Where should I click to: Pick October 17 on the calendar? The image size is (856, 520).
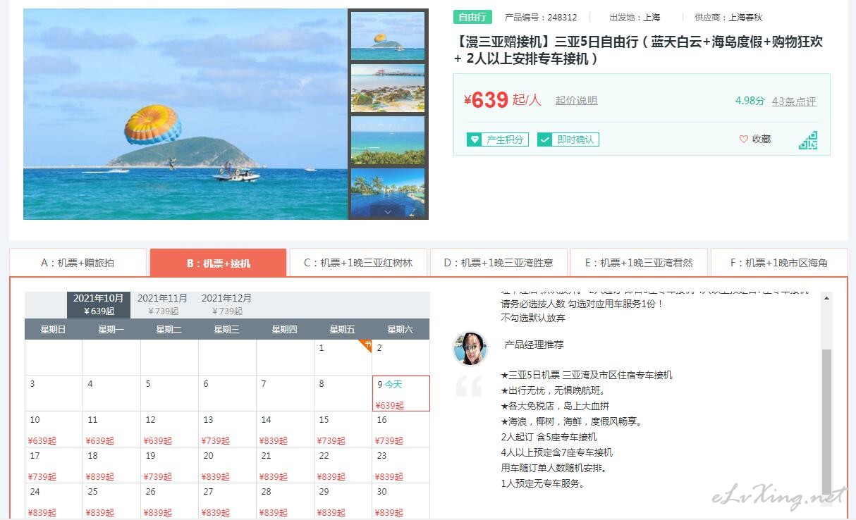(x=54, y=465)
